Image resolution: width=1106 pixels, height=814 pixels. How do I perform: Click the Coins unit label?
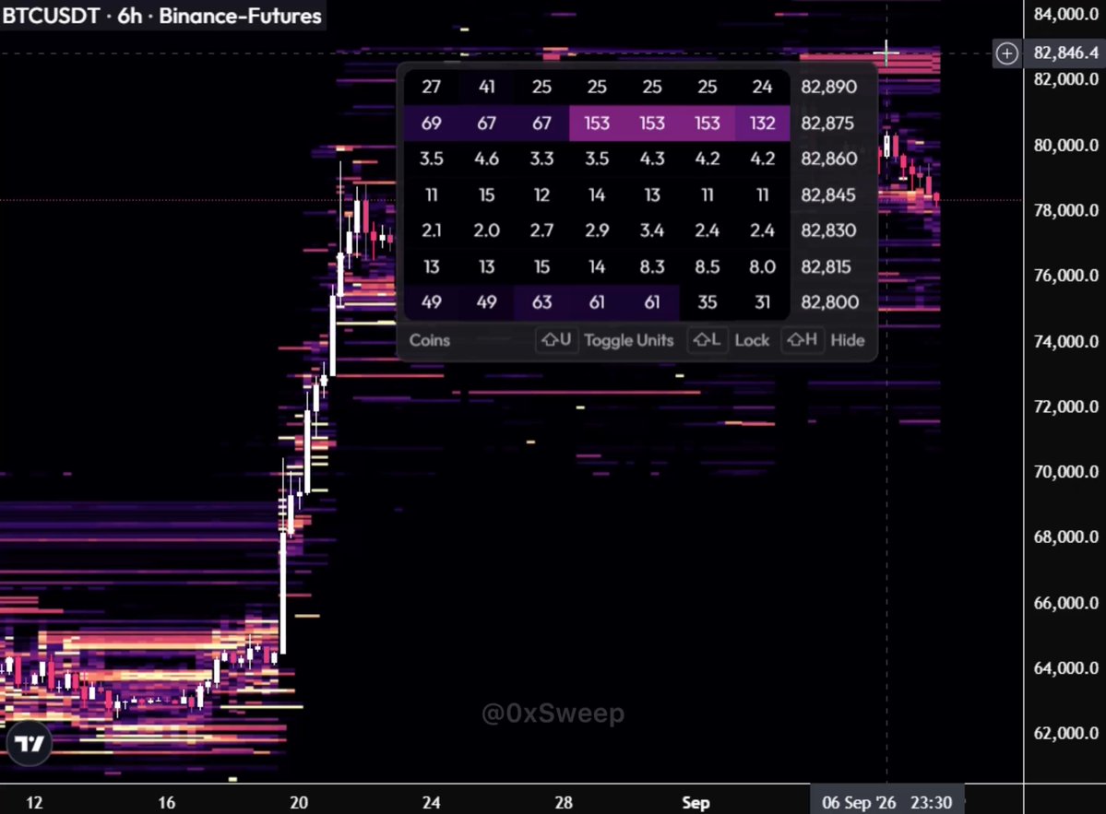tap(430, 340)
